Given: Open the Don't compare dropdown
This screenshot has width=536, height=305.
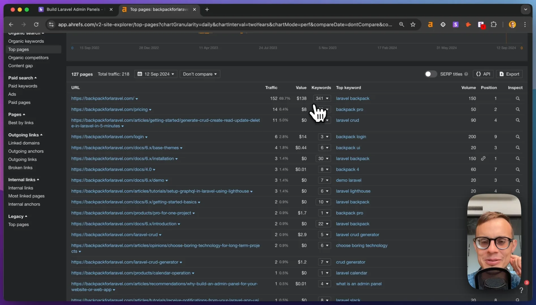Looking at the screenshot, I should pos(200,74).
